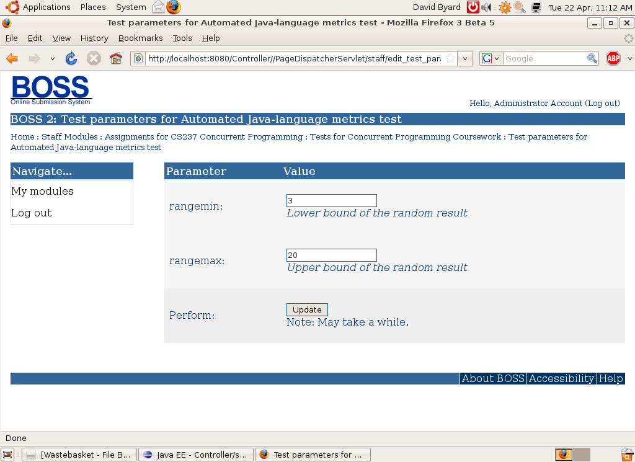The width and height of the screenshot is (635, 462).
Task: Switch to the Java EE window in the taskbar
Action: point(196,455)
